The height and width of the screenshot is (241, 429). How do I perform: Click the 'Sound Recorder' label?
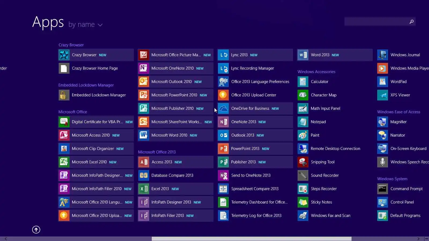(x=325, y=175)
